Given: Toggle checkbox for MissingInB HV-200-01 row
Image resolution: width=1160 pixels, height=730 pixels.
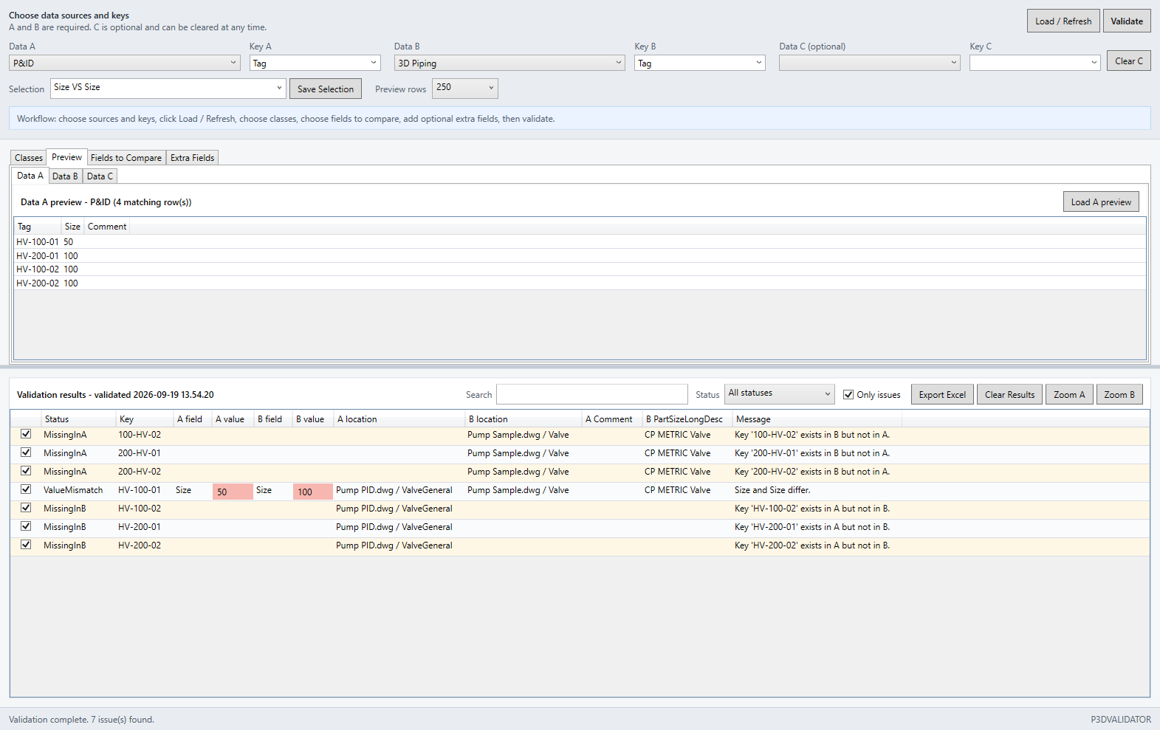Looking at the screenshot, I should [26, 527].
